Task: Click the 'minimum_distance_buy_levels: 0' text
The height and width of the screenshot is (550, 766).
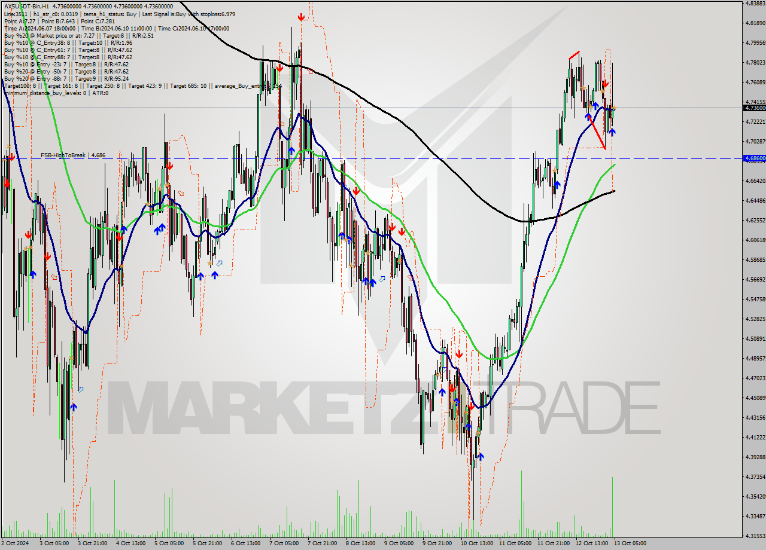Action: (x=45, y=93)
